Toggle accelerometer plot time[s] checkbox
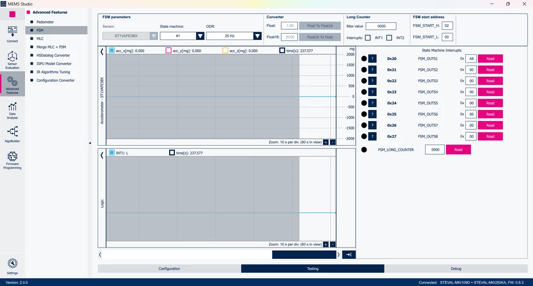Screen dimensions: 533x286 282,50
